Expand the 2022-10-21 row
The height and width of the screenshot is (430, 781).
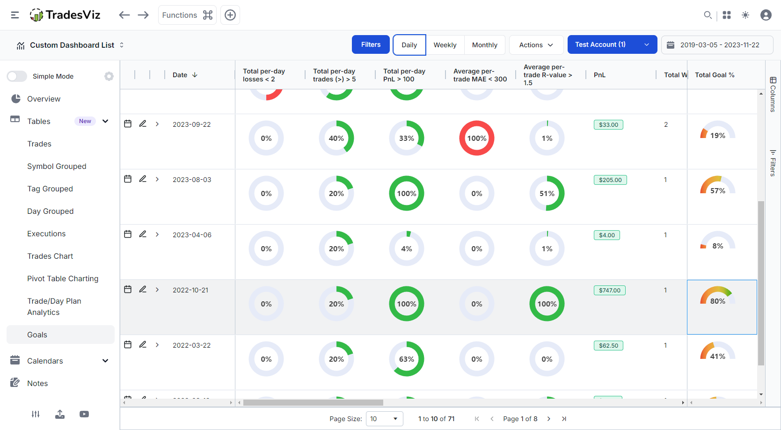157,290
